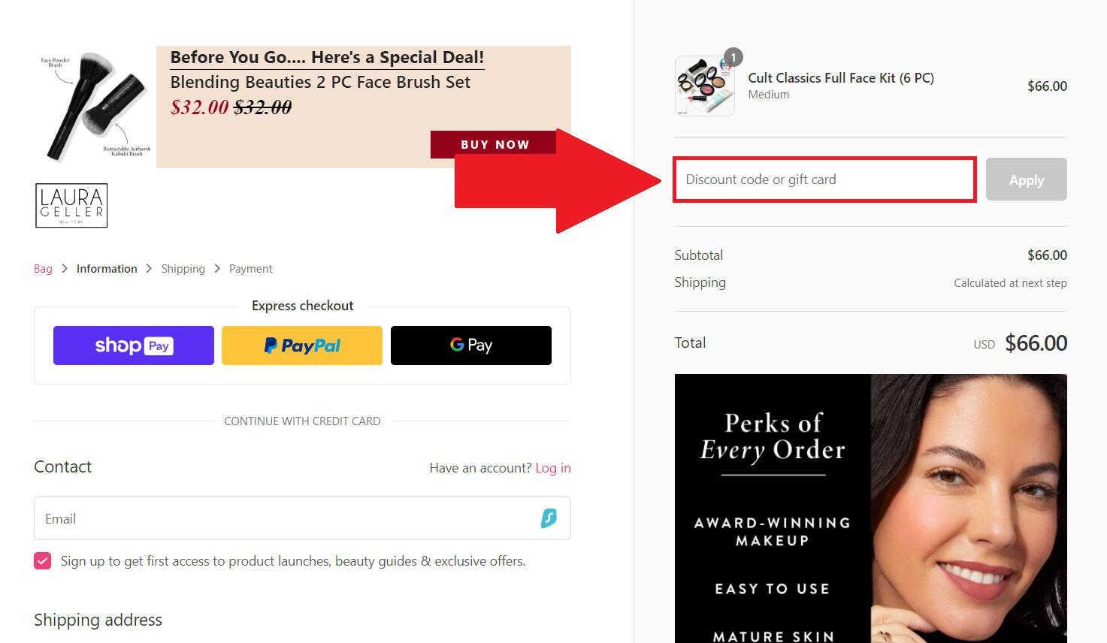Focus the Discount code or gift card field
Image resolution: width=1107 pixels, height=643 pixels.
point(824,180)
